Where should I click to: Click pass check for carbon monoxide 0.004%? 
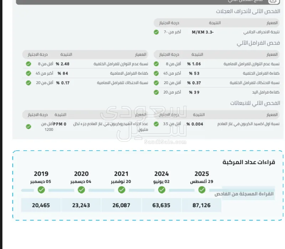[x=156, y=124]
